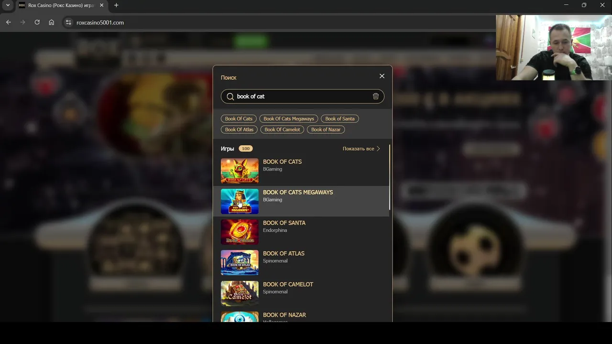The image size is (612, 344).
Task: Select the Book Of Atlas suggestion chip
Action: pos(239,129)
